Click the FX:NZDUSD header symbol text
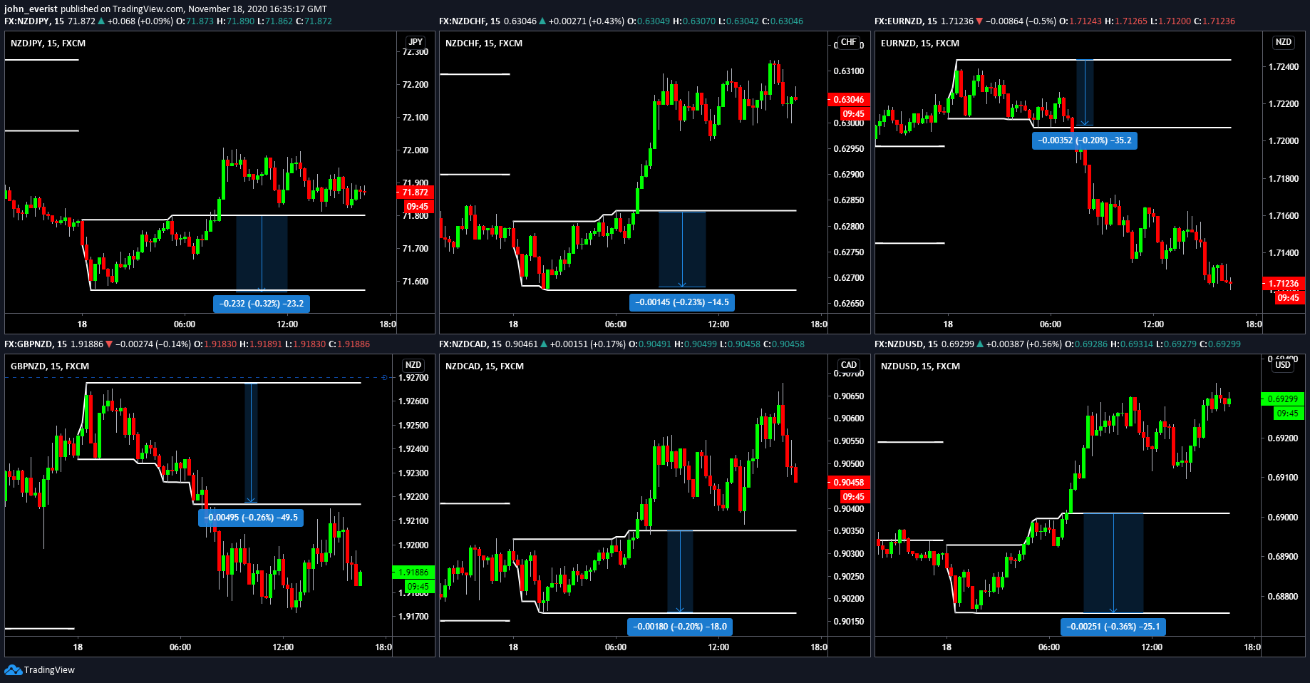Image resolution: width=1310 pixels, height=683 pixels. [x=899, y=344]
